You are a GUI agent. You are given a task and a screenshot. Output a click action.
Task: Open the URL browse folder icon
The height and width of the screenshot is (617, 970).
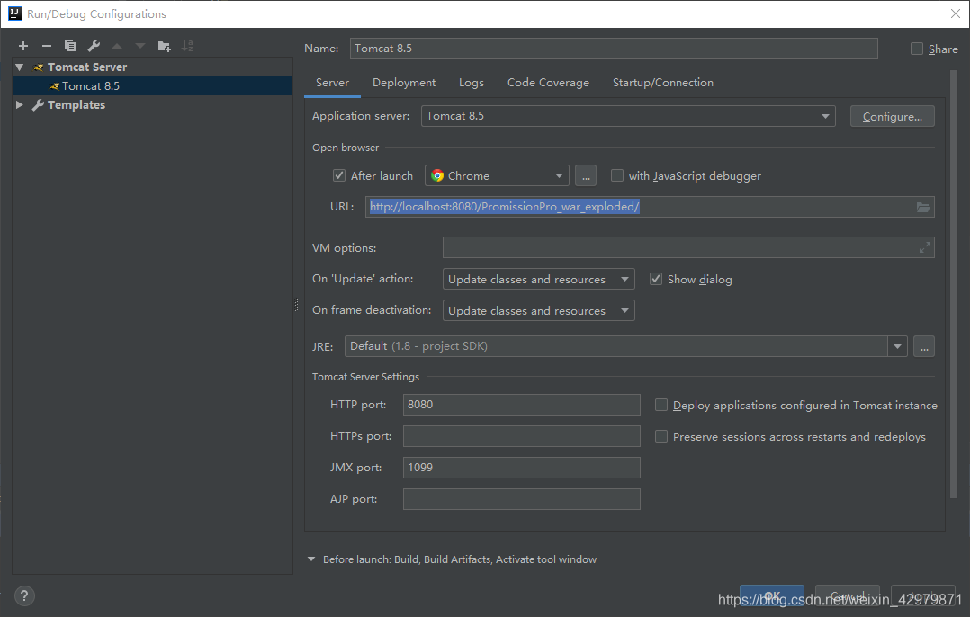pos(923,207)
